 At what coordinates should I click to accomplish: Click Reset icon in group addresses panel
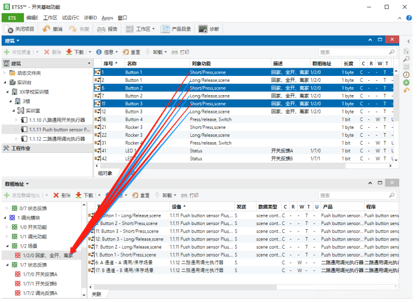point(135,196)
